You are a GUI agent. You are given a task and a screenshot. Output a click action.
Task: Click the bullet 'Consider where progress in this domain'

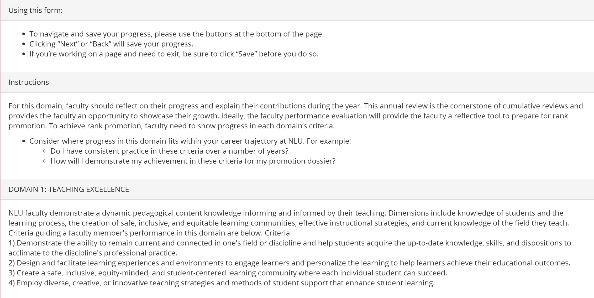click(x=190, y=141)
